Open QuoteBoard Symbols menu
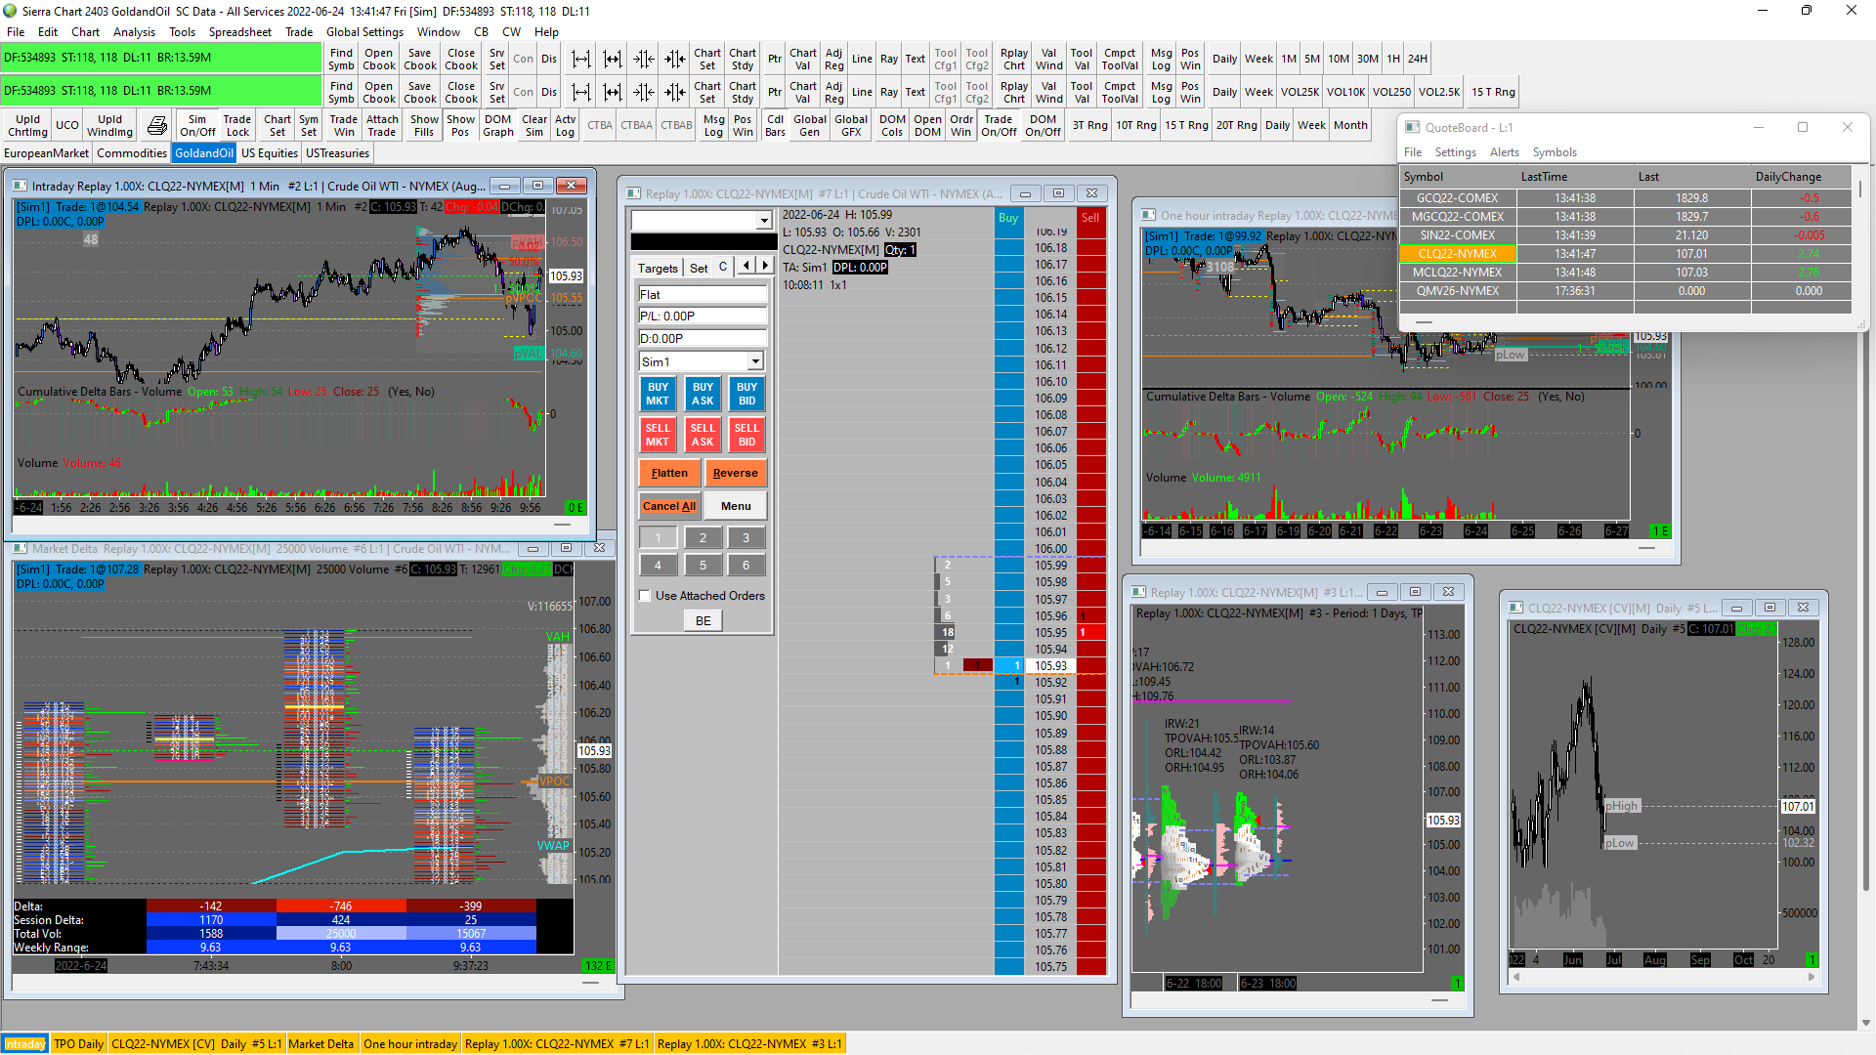 (x=1554, y=152)
